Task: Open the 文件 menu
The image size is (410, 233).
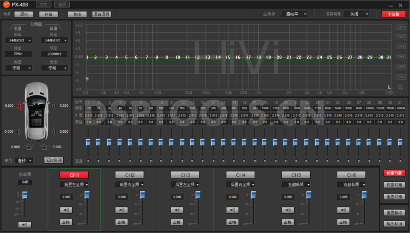Action: (43, 4)
